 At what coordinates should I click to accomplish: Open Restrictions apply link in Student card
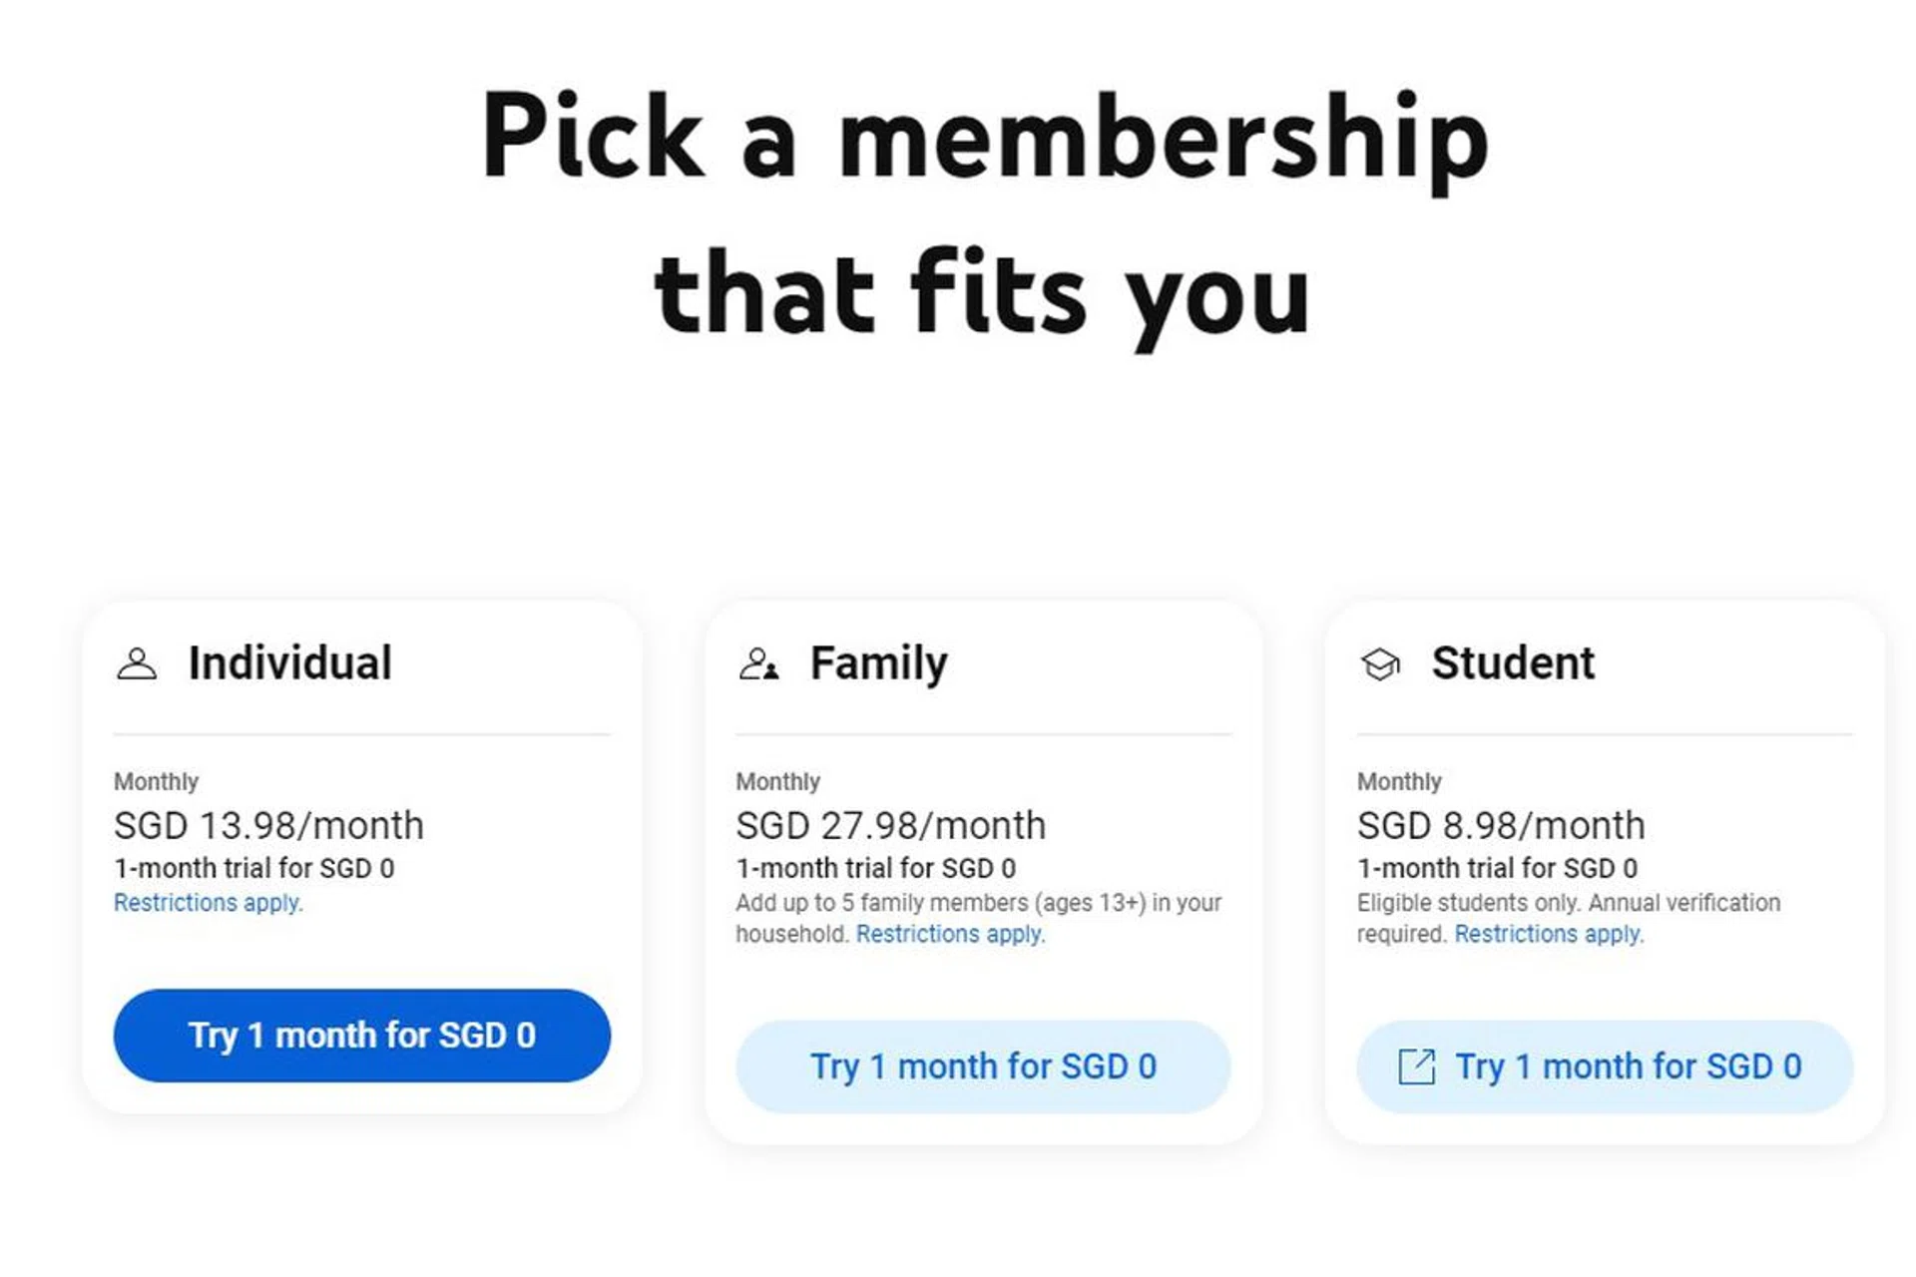1548,934
